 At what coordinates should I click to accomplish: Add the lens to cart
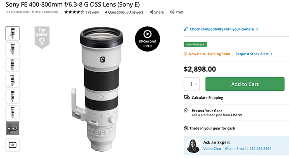(245, 84)
